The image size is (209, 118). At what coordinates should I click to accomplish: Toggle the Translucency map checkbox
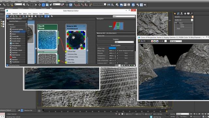117,58
